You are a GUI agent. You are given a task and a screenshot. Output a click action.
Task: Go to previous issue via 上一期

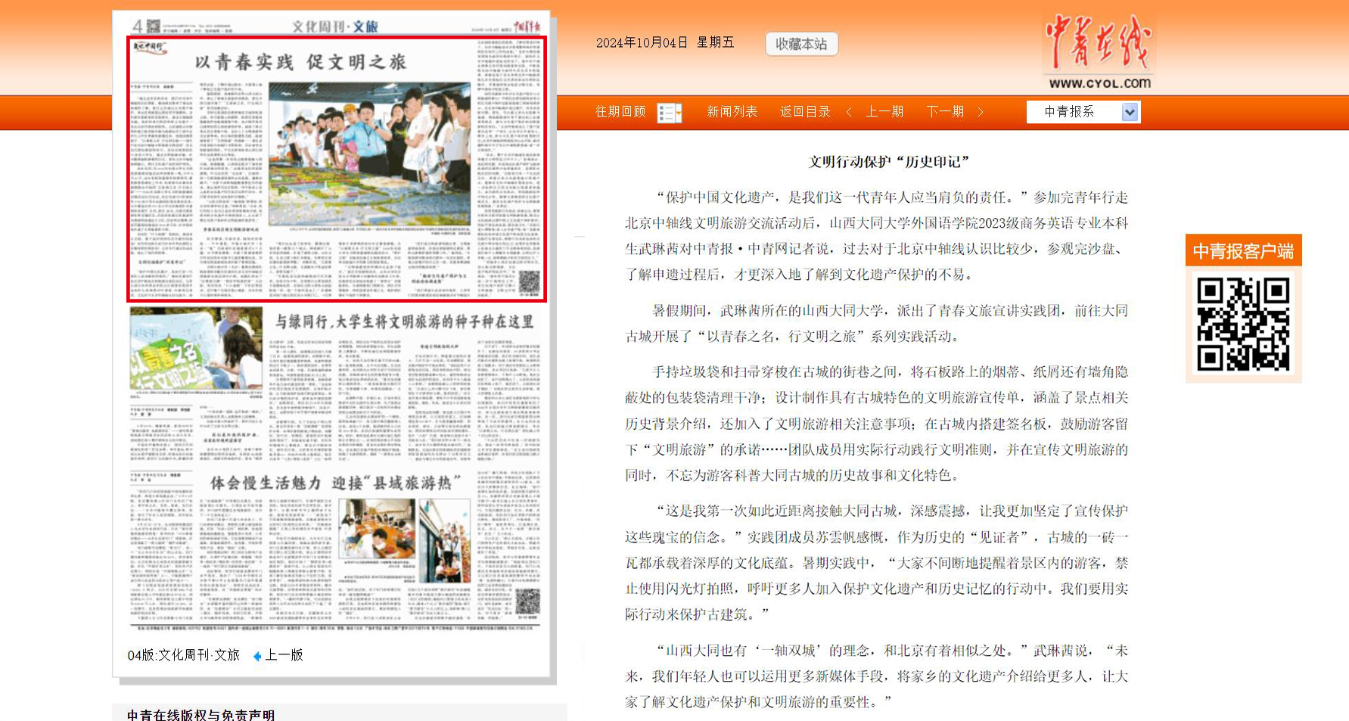point(884,112)
